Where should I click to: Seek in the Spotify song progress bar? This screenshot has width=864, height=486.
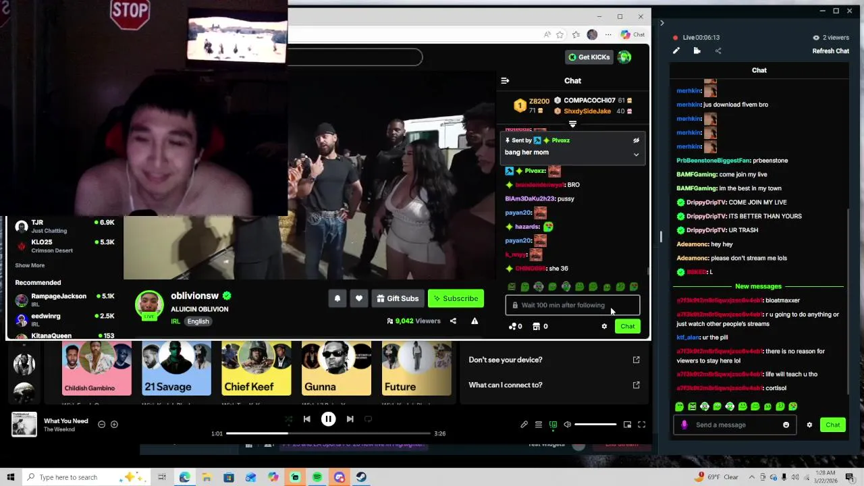328,433
